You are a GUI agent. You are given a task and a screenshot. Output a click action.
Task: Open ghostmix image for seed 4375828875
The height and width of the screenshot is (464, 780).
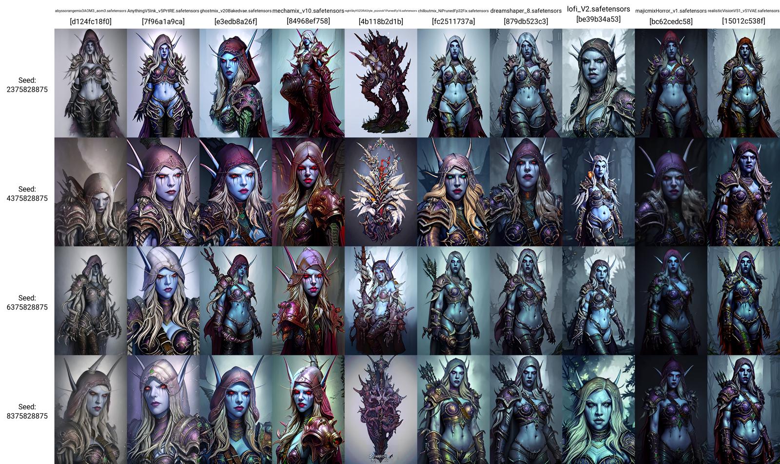(x=236, y=192)
